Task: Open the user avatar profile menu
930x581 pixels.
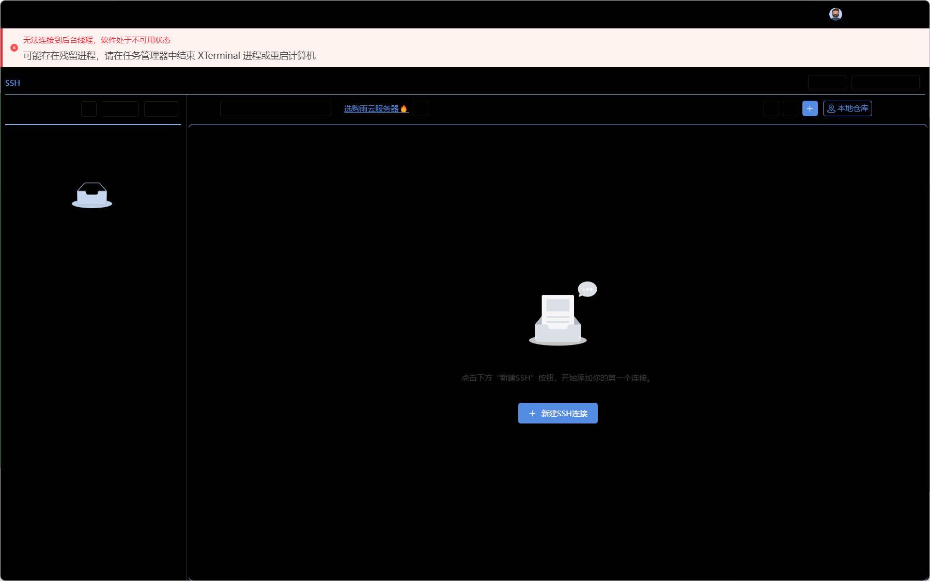Action: 836,14
